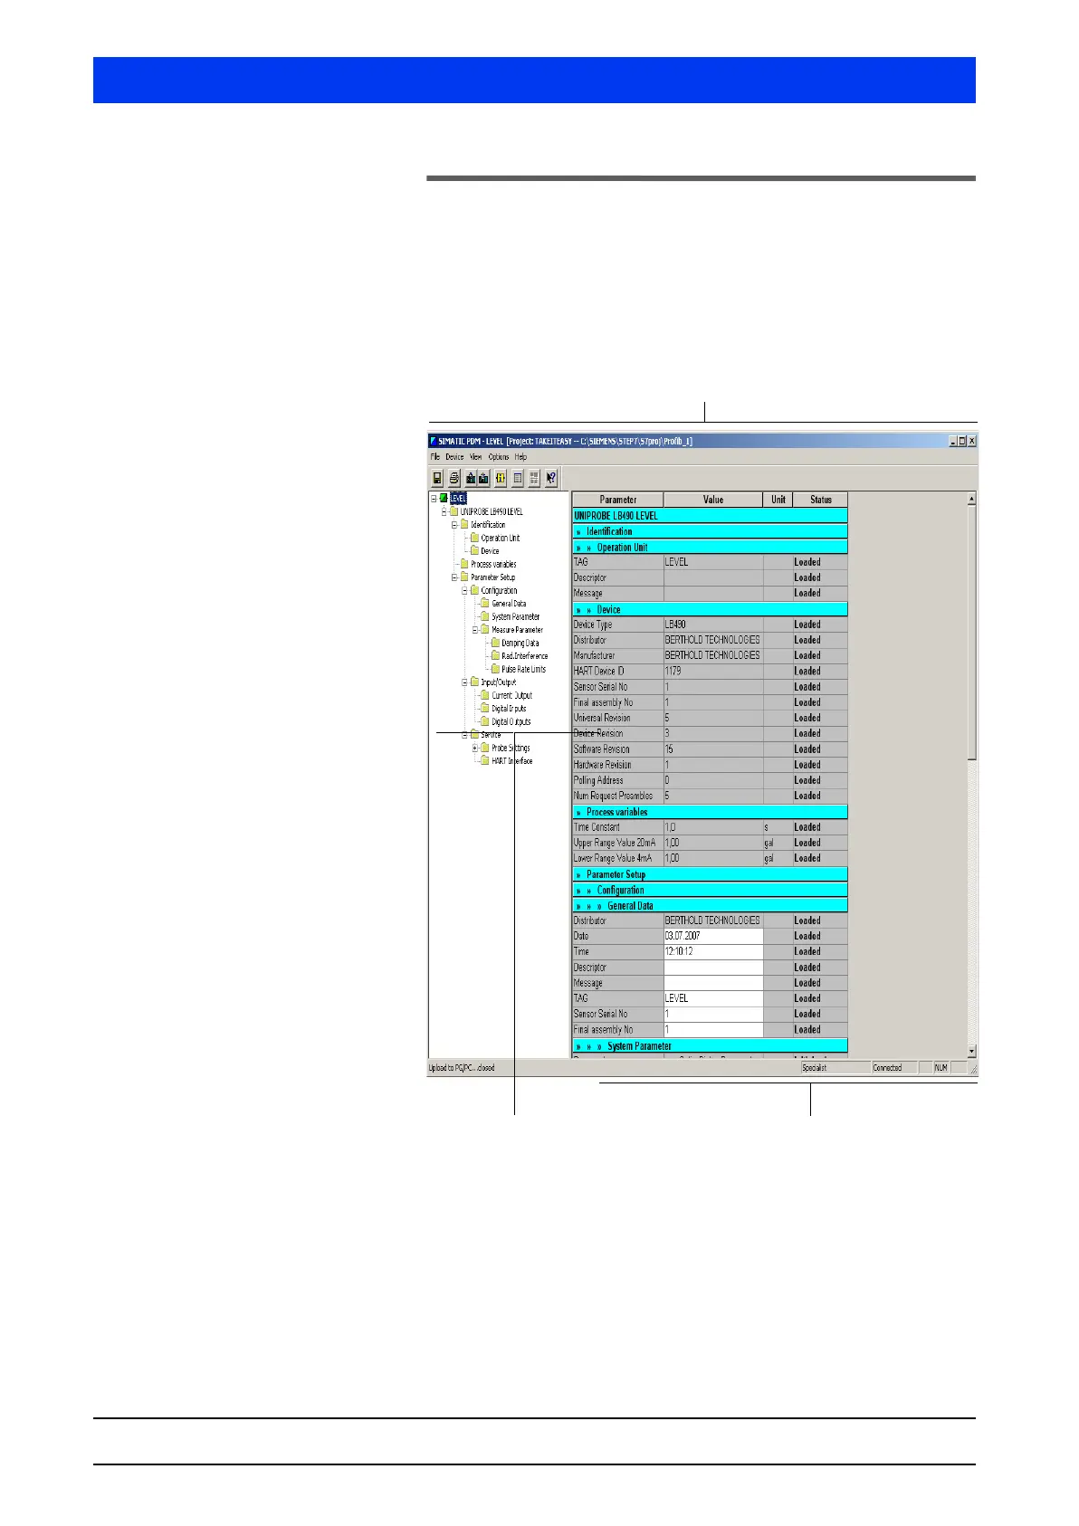Click the Save toolbar icon

437,478
